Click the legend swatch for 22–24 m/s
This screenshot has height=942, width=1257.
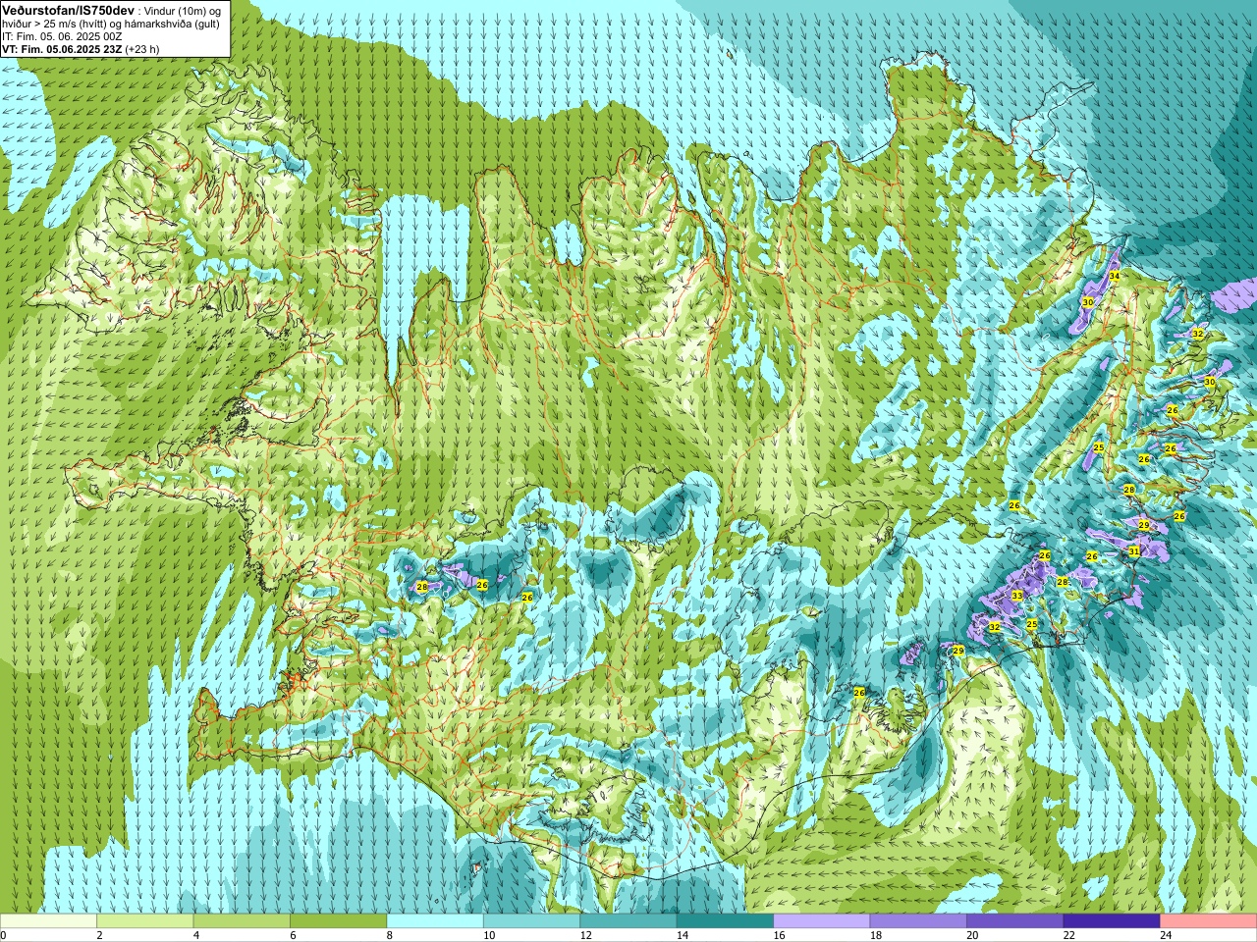click(1112, 921)
